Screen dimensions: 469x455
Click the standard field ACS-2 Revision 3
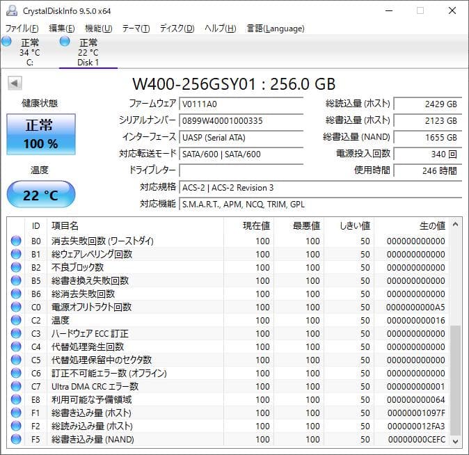point(320,188)
